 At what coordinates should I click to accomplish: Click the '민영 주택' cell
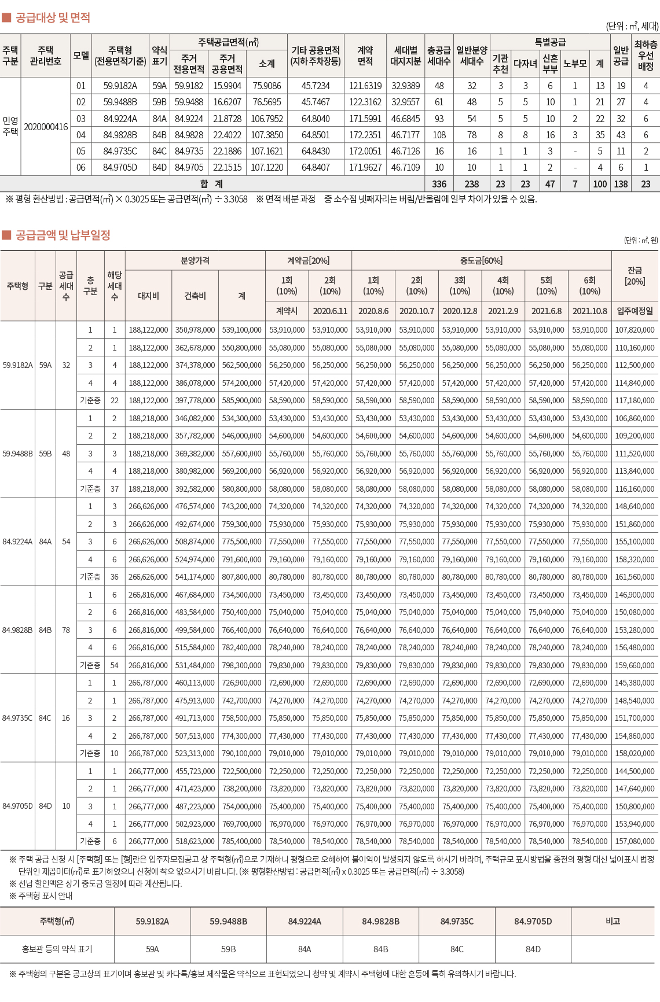click(x=10, y=127)
